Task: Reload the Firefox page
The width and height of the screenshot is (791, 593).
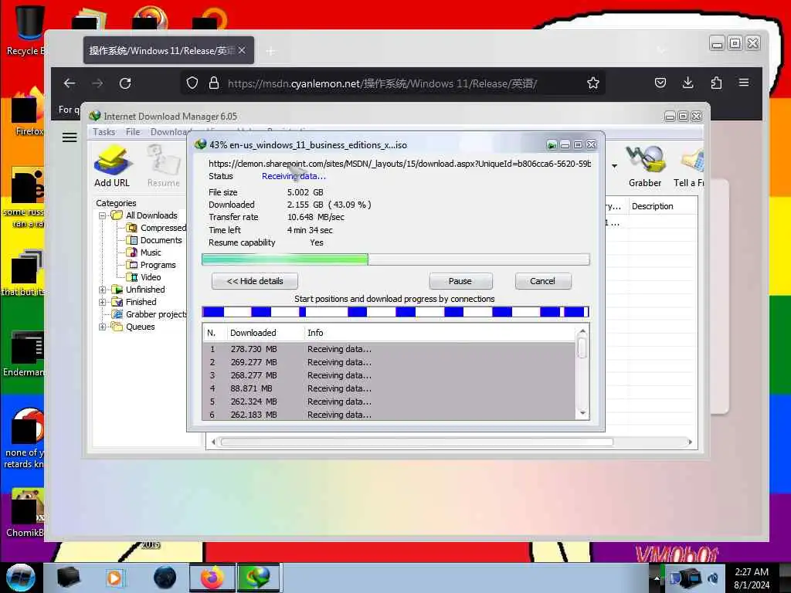Action: (x=125, y=83)
